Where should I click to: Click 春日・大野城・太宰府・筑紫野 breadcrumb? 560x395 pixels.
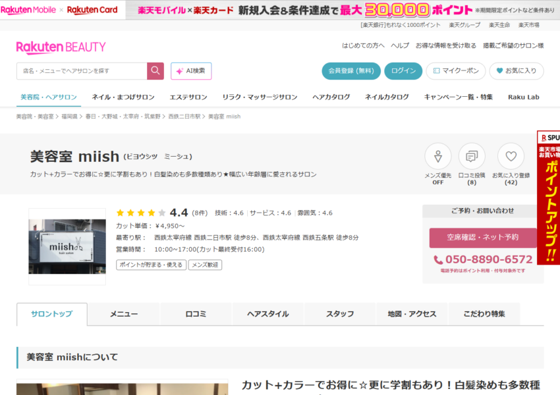pyautogui.click(x=123, y=117)
